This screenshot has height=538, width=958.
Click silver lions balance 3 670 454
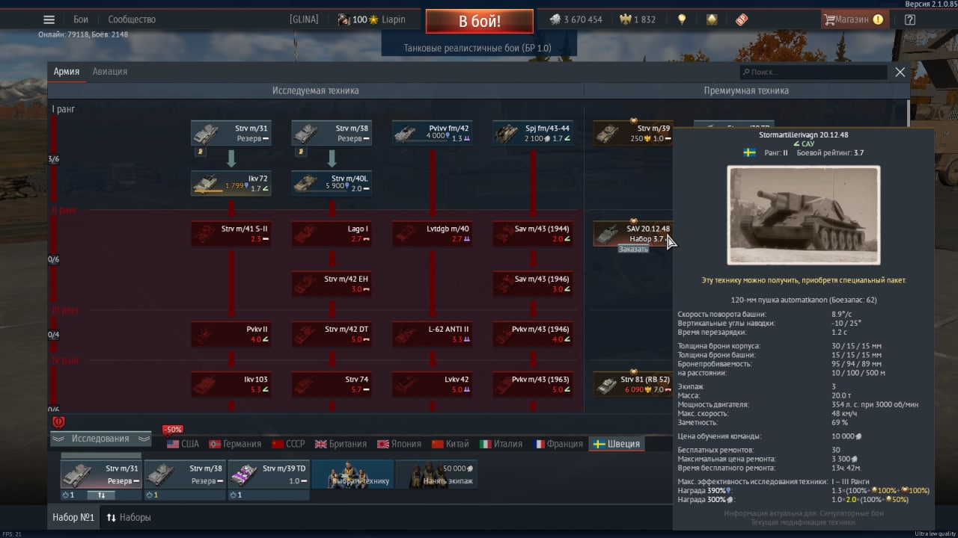[576, 19]
